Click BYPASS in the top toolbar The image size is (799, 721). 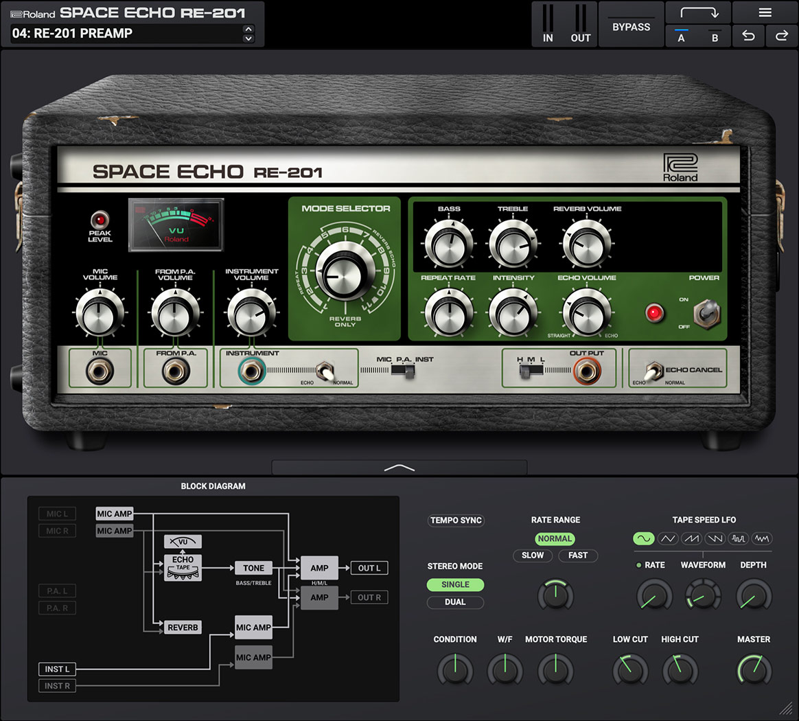coord(631,26)
